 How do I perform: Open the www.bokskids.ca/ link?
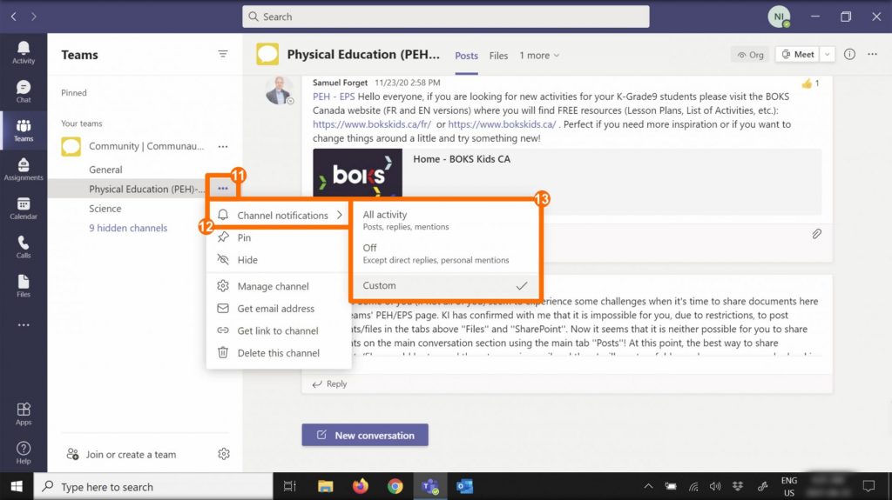click(502, 123)
